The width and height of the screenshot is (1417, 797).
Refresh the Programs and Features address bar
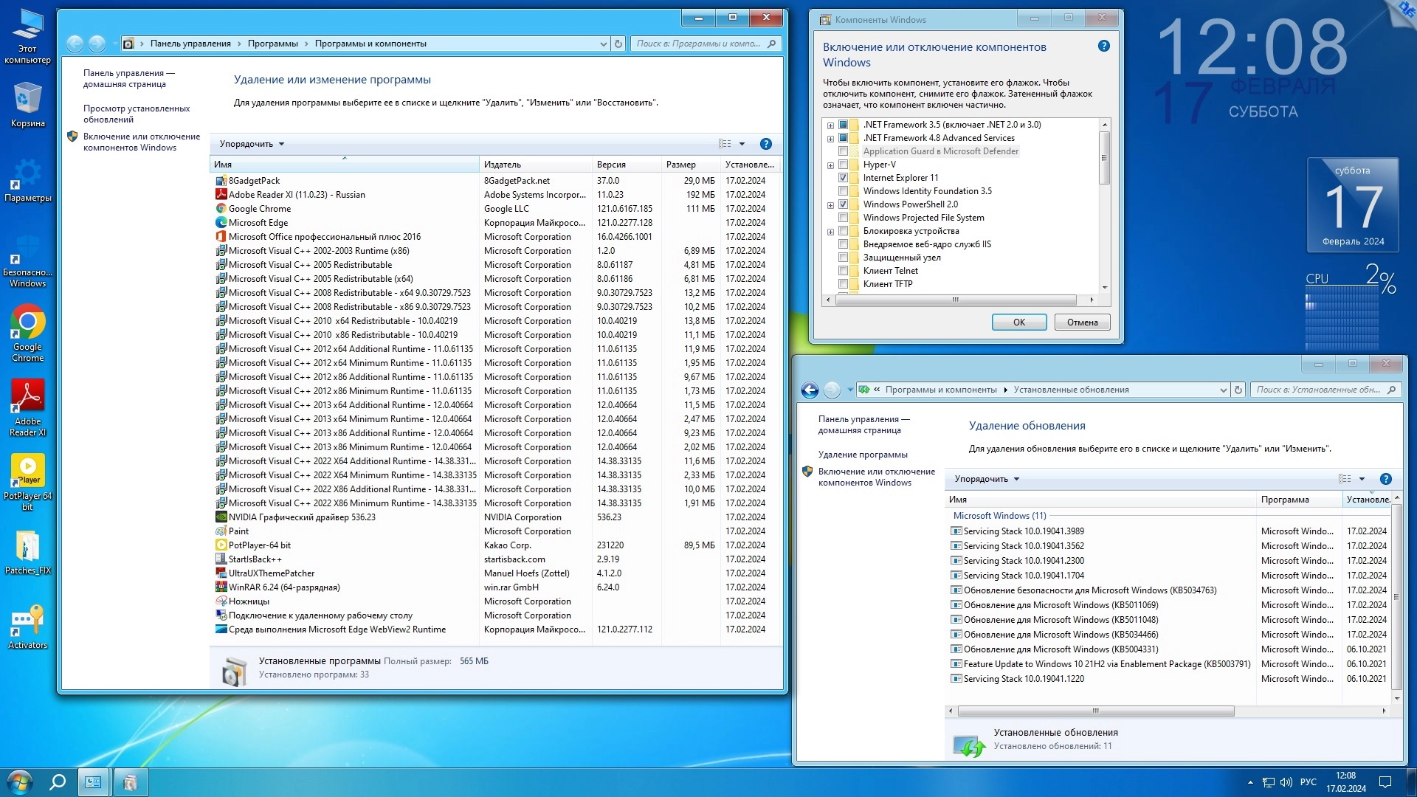click(618, 44)
